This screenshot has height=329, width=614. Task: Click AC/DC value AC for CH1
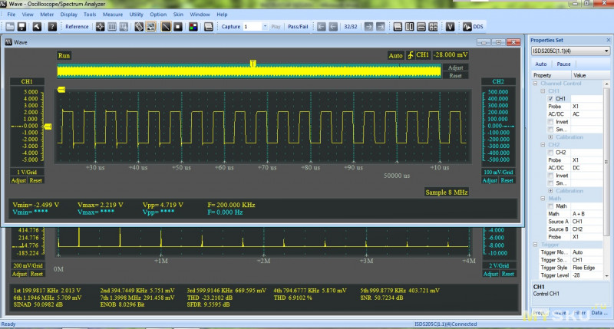pyautogui.click(x=586, y=114)
